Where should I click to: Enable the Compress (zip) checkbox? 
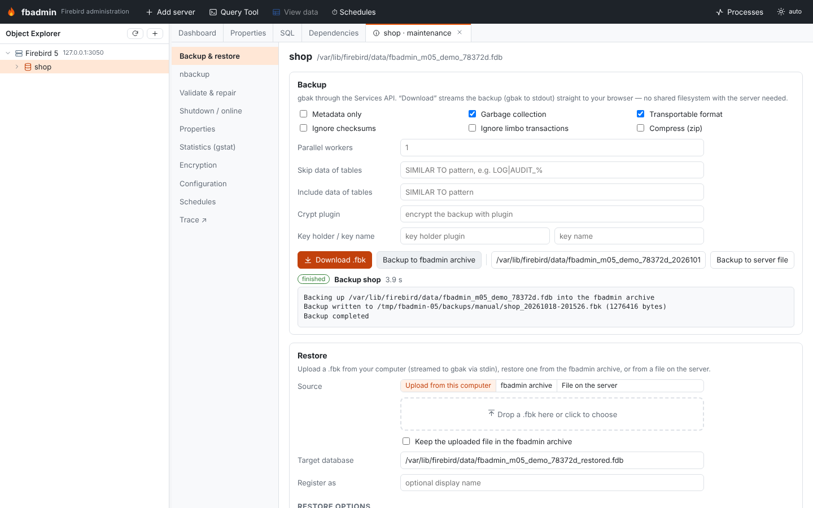[640, 128]
